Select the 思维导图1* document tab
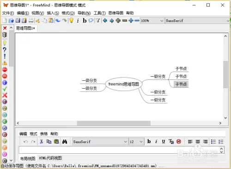231x169 pixels. tap(25, 28)
